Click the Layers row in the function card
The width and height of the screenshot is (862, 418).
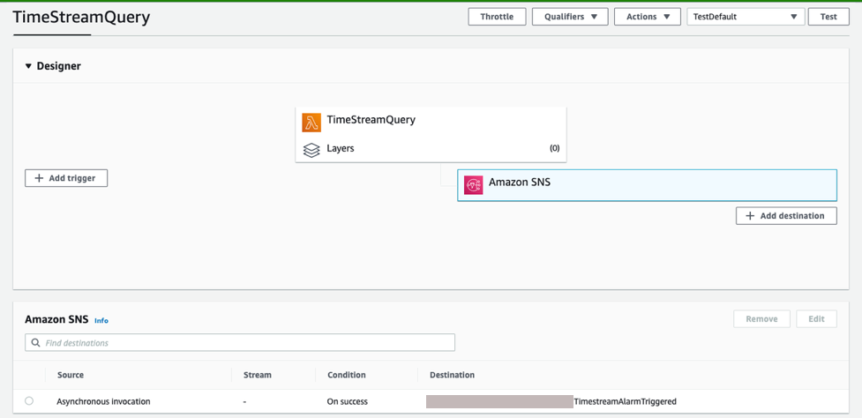tap(432, 149)
